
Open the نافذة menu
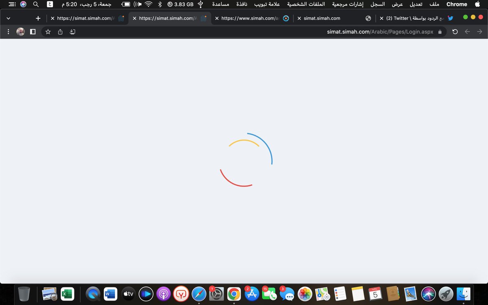pos(242,4)
